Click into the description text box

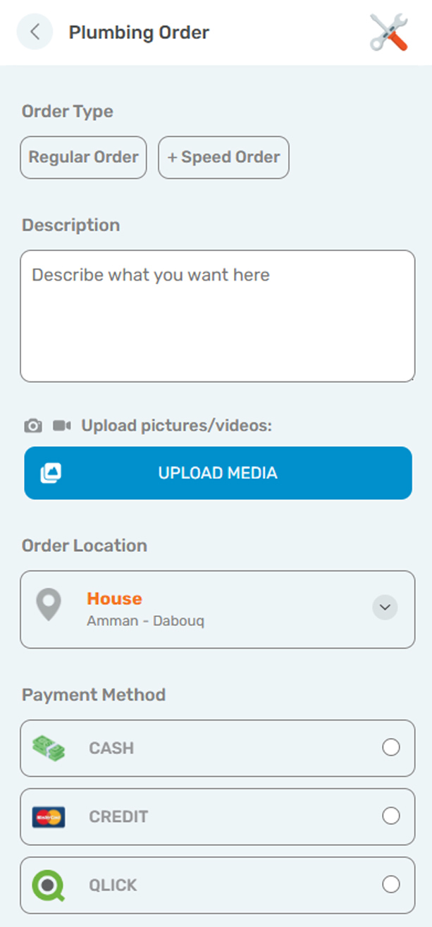217,316
